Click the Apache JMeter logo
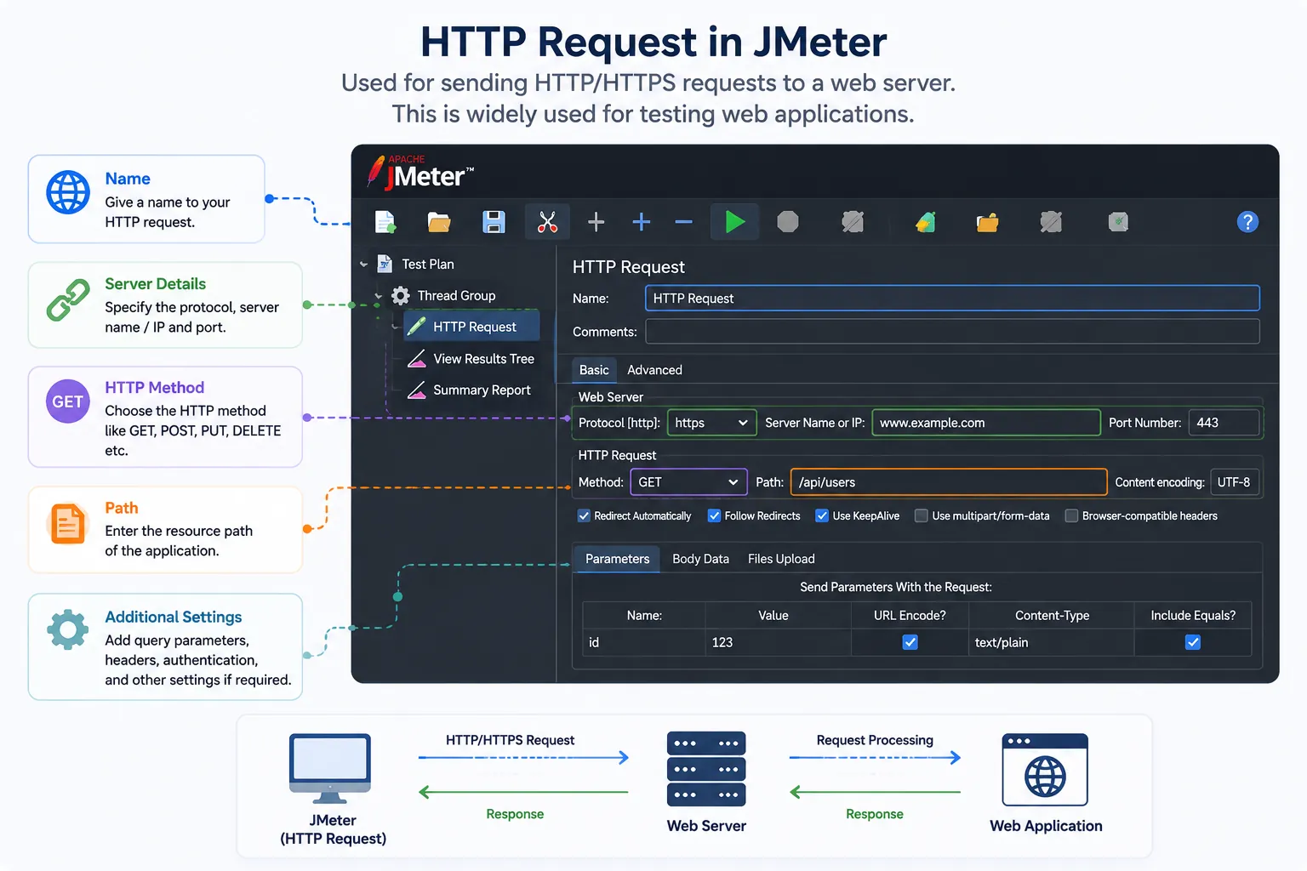 (420, 173)
